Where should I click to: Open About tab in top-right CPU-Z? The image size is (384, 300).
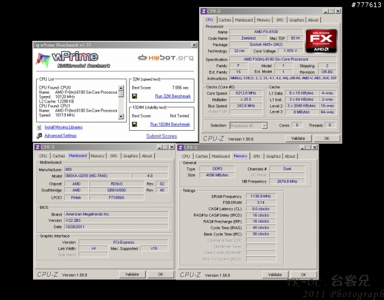(313, 20)
